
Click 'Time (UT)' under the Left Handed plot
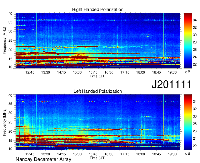pyautogui.click(x=98, y=158)
